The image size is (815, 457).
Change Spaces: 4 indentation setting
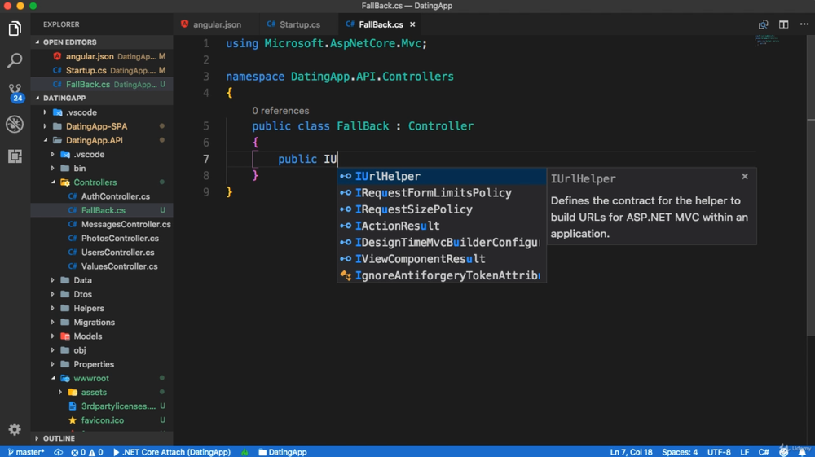coord(680,452)
